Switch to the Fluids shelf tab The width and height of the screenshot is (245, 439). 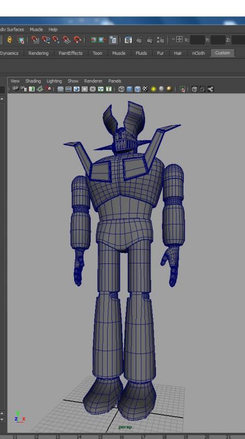[141, 53]
